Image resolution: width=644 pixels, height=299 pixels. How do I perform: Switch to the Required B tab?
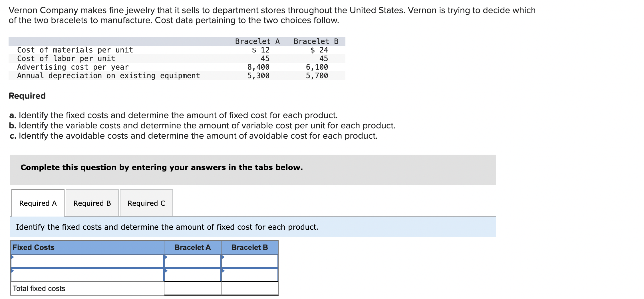92,203
